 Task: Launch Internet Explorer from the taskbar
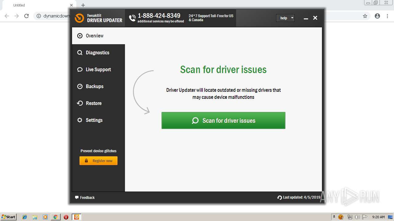click(25, 217)
